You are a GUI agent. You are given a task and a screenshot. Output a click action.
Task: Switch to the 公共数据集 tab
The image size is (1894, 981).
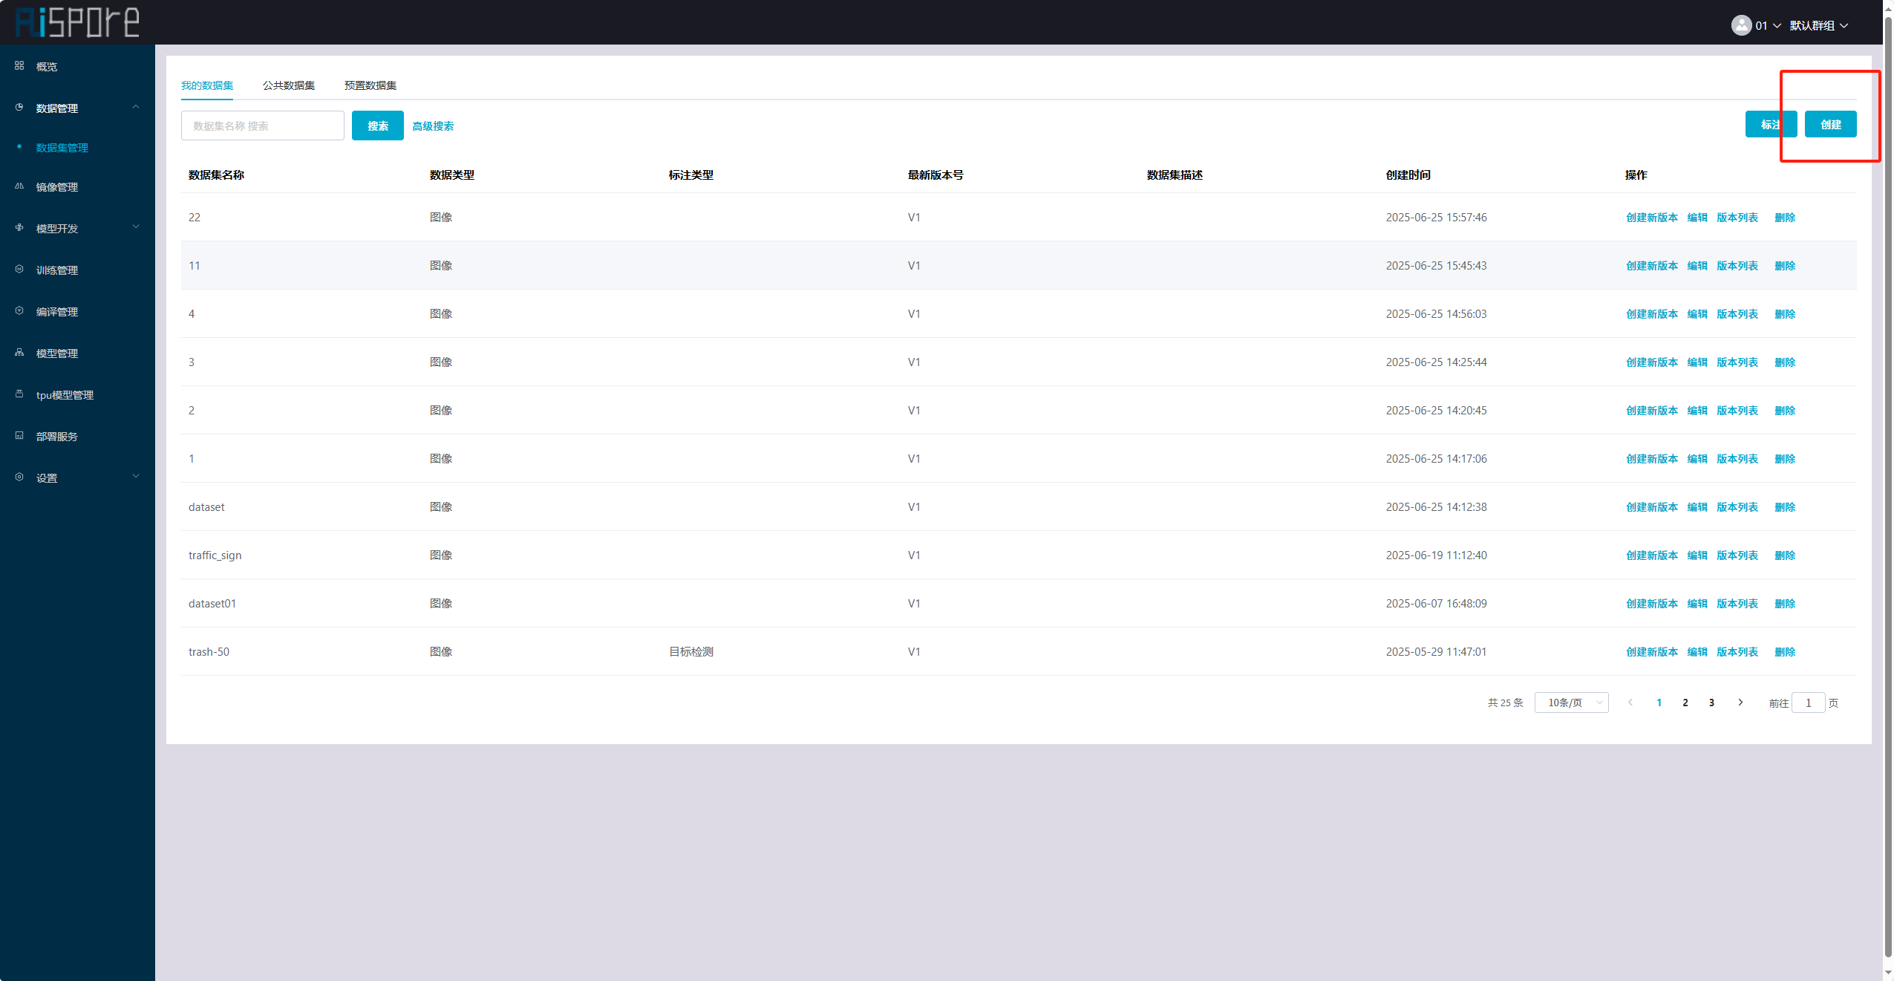coord(288,85)
